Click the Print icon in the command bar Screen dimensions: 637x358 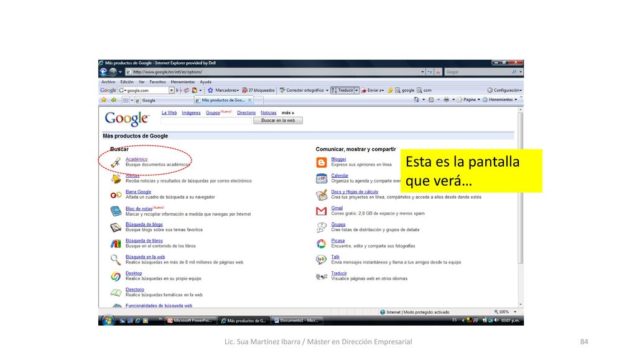447,100
